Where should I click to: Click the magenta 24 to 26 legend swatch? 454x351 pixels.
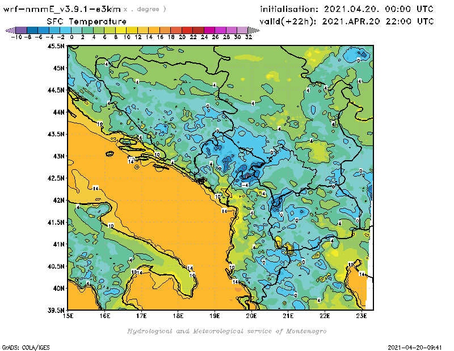point(209,30)
